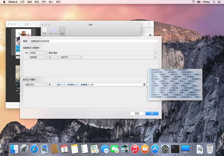Open the 编辑 menu
The height and width of the screenshot is (156, 224).
(x=30, y=2)
